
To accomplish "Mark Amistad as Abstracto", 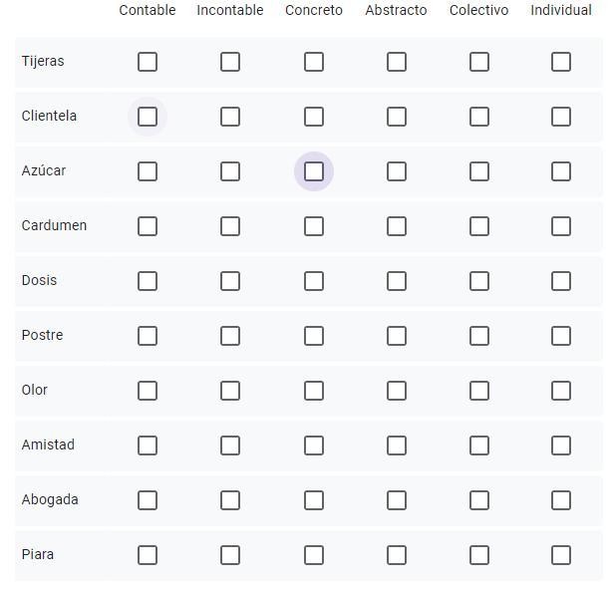I will [x=397, y=445].
